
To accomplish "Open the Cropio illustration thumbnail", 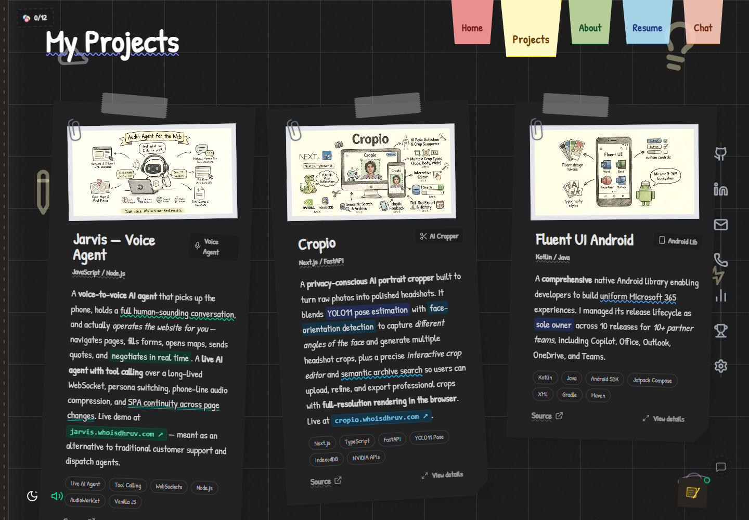I will coord(371,172).
